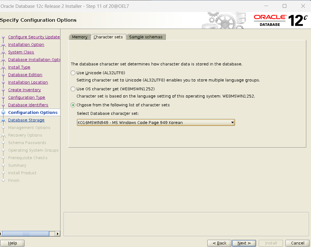Go to Configure Security Updates step

coord(34,37)
